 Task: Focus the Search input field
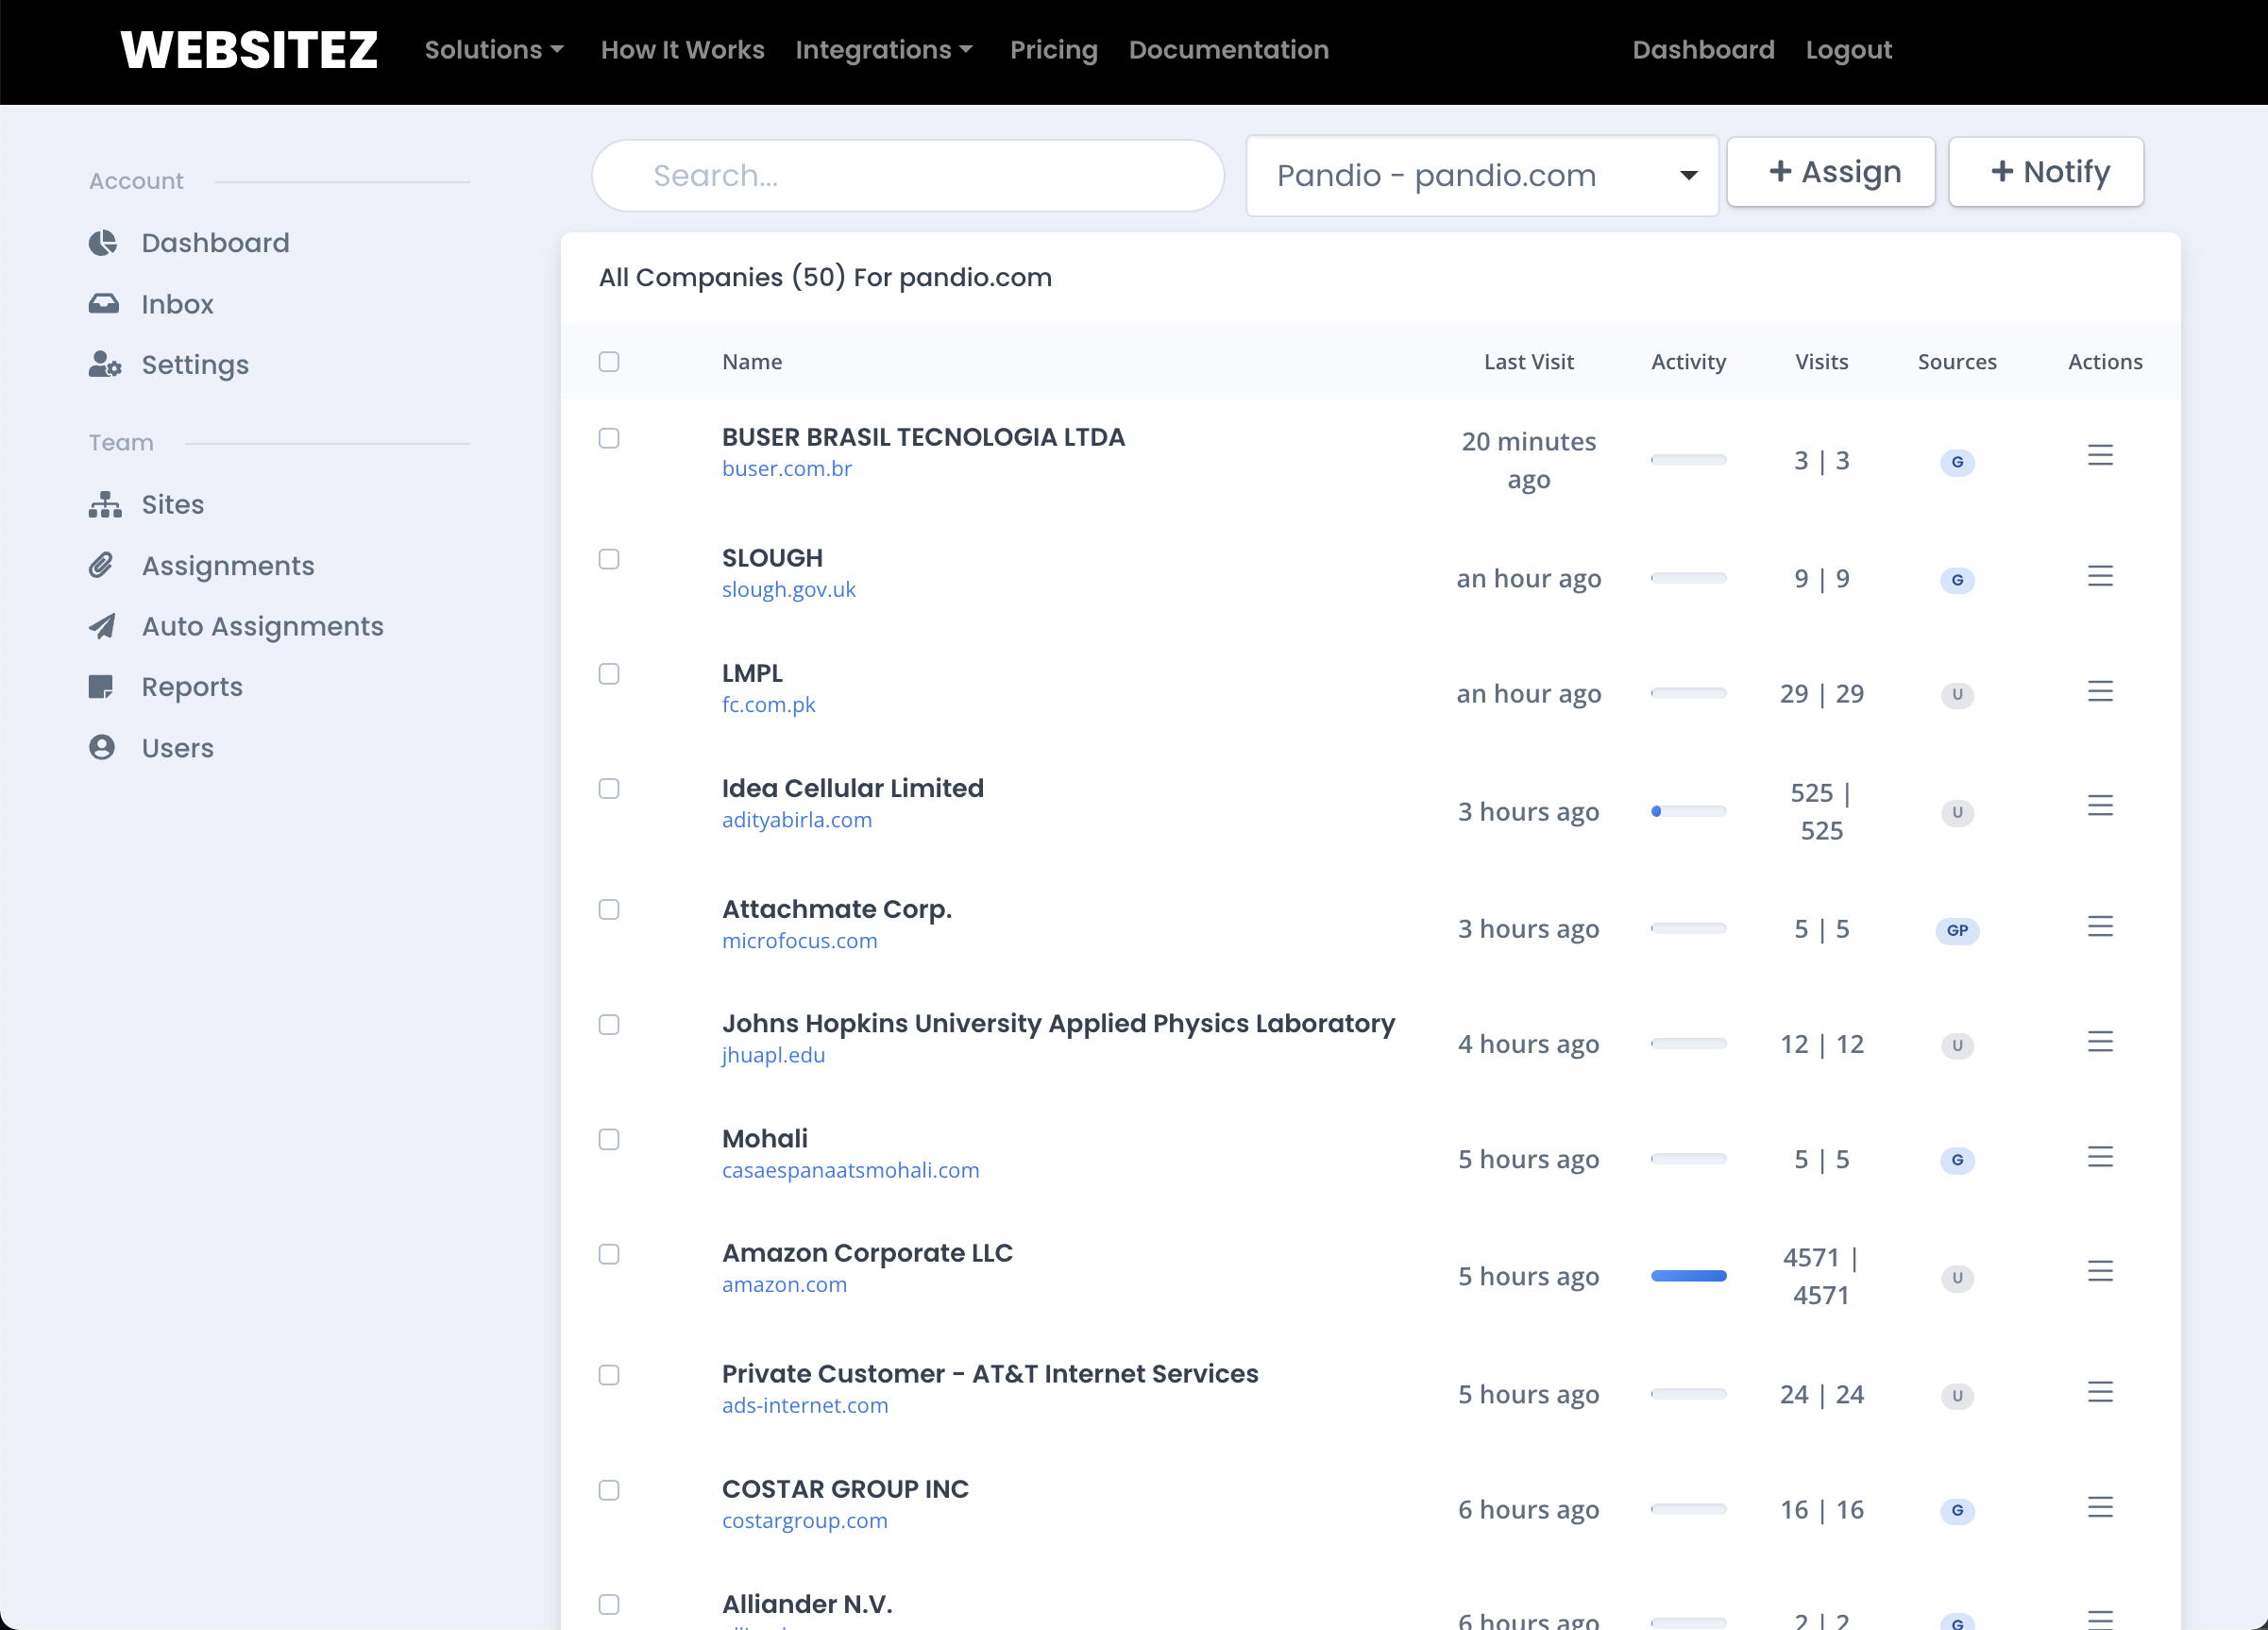coord(907,176)
